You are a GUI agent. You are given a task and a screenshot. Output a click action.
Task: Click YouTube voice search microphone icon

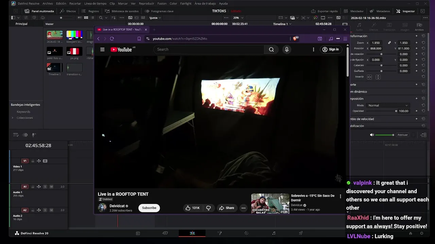287,49
